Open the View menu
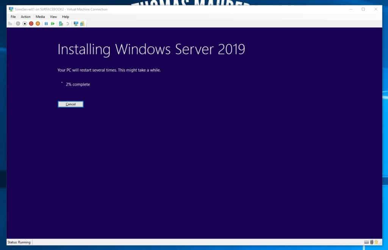Viewport: 388px width, 250px height. pos(53,17)
